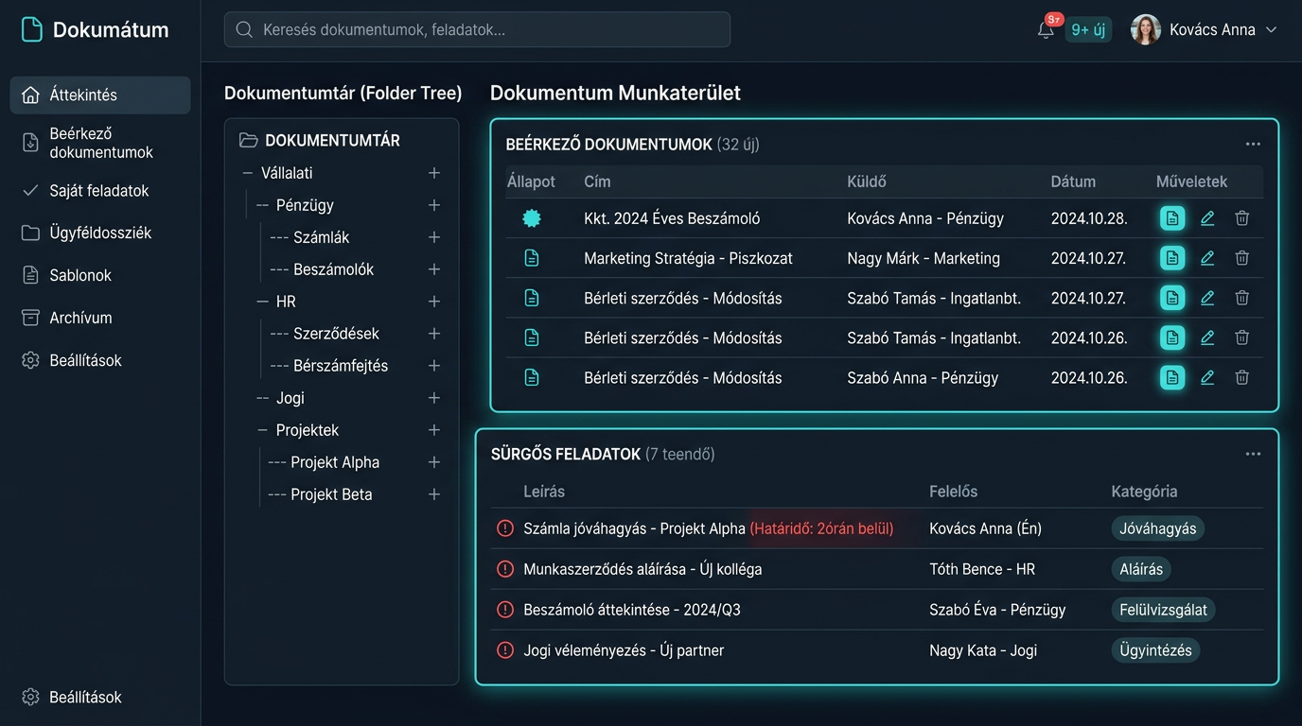Click the status badge of Kkt. 2024 Éves Beszámoló
The width and height of the screenshot is (1302, 726).
pos(532,218)
